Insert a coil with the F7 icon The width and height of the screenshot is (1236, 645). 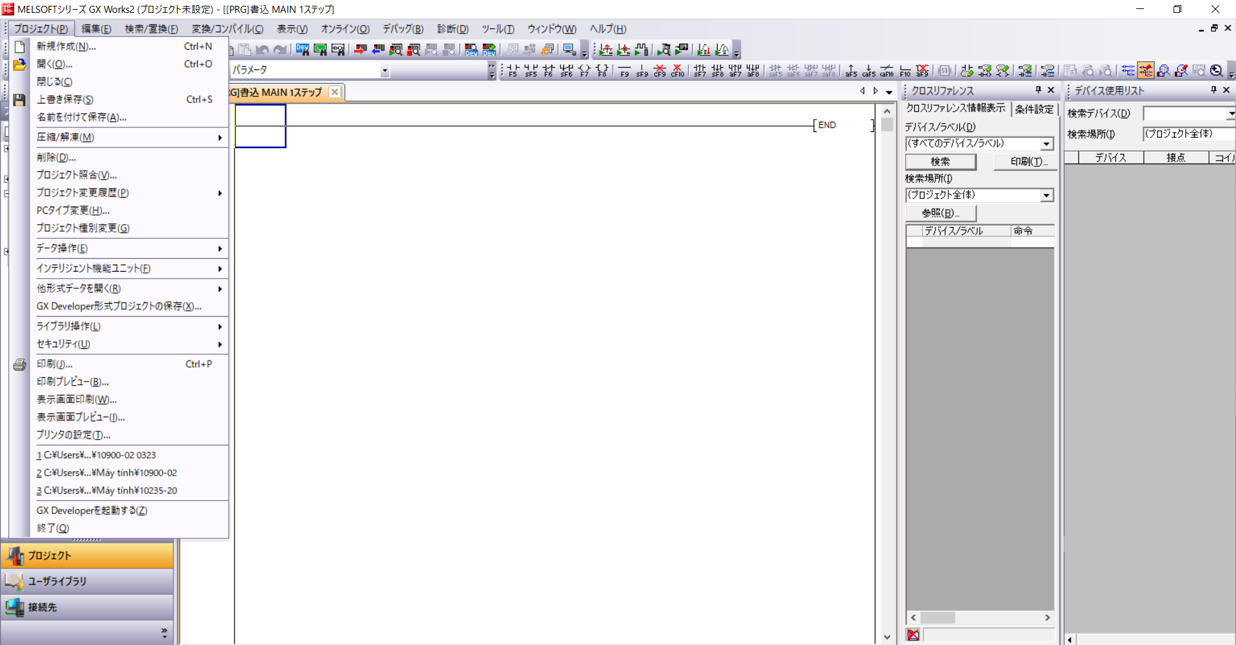[x=584, y=70]
